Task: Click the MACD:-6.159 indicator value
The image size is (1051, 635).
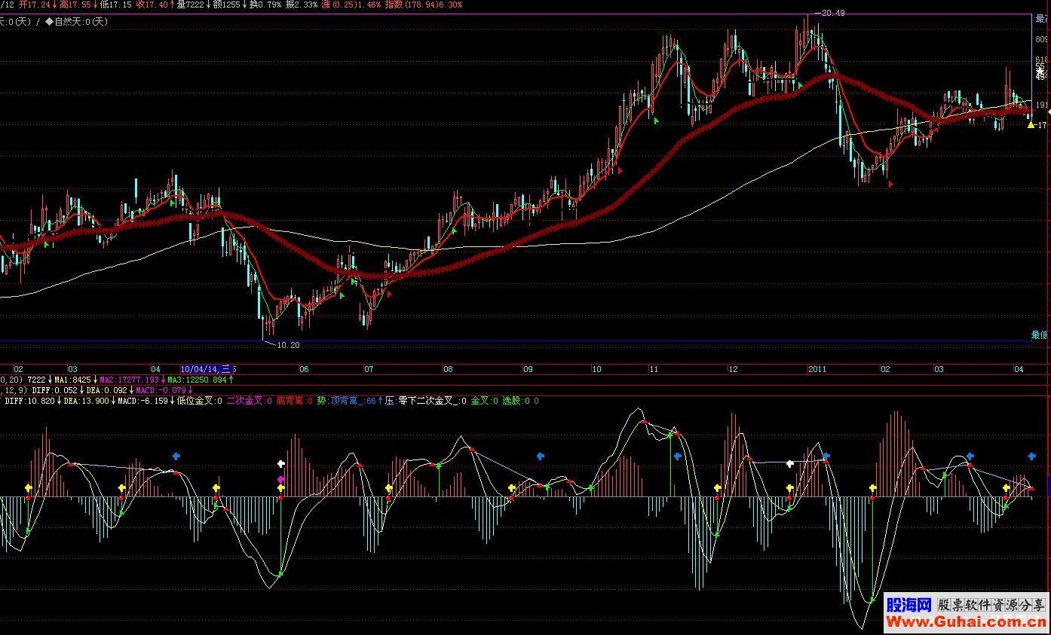Action: [x=142, y=401]
